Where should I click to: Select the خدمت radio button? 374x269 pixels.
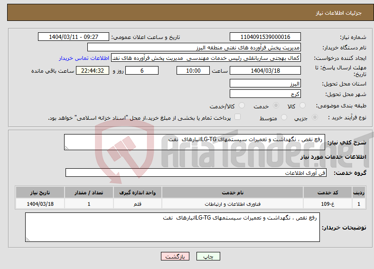point(276,106)
